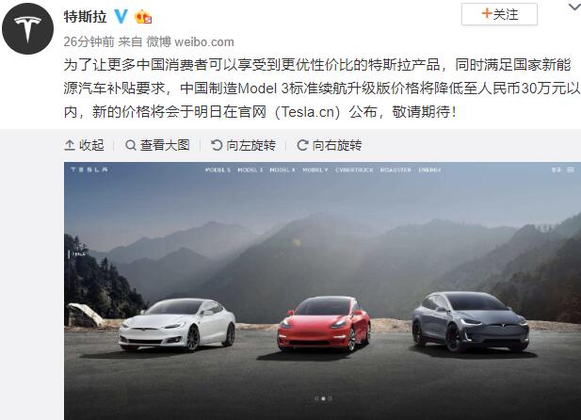Open the 26分钟前 timestamp link

pyautogui.click(x=89, y=41)
